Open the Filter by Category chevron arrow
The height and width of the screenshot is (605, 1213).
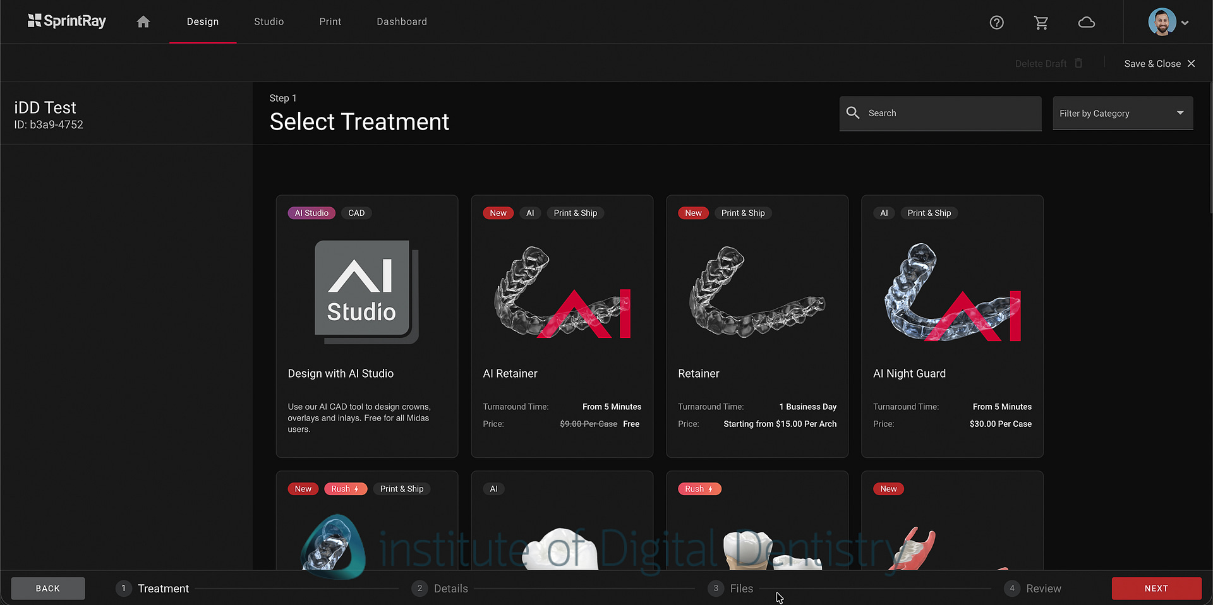(x=1180, y=113)
